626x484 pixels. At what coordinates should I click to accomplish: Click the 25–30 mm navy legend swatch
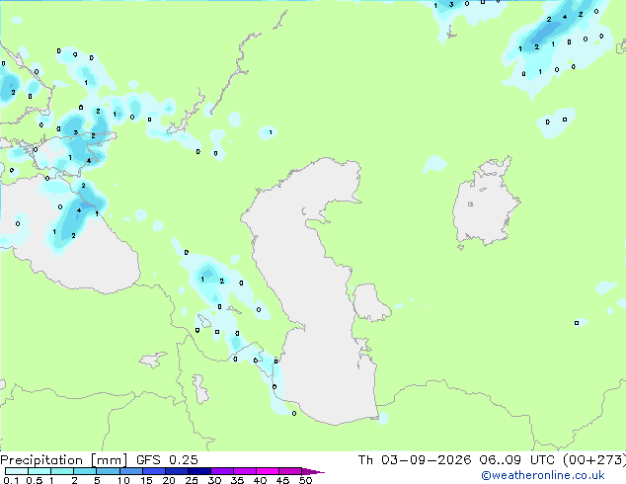click(198, 471)
